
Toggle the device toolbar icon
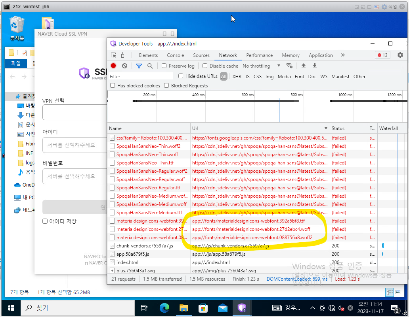pos(124,55)
